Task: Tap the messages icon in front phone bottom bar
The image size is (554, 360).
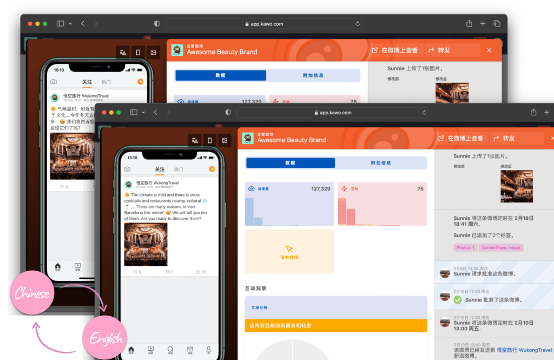Action: coord(190,350)
